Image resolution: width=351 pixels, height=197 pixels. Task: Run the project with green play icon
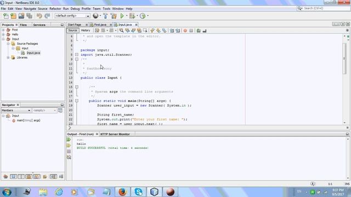[122, 16]
